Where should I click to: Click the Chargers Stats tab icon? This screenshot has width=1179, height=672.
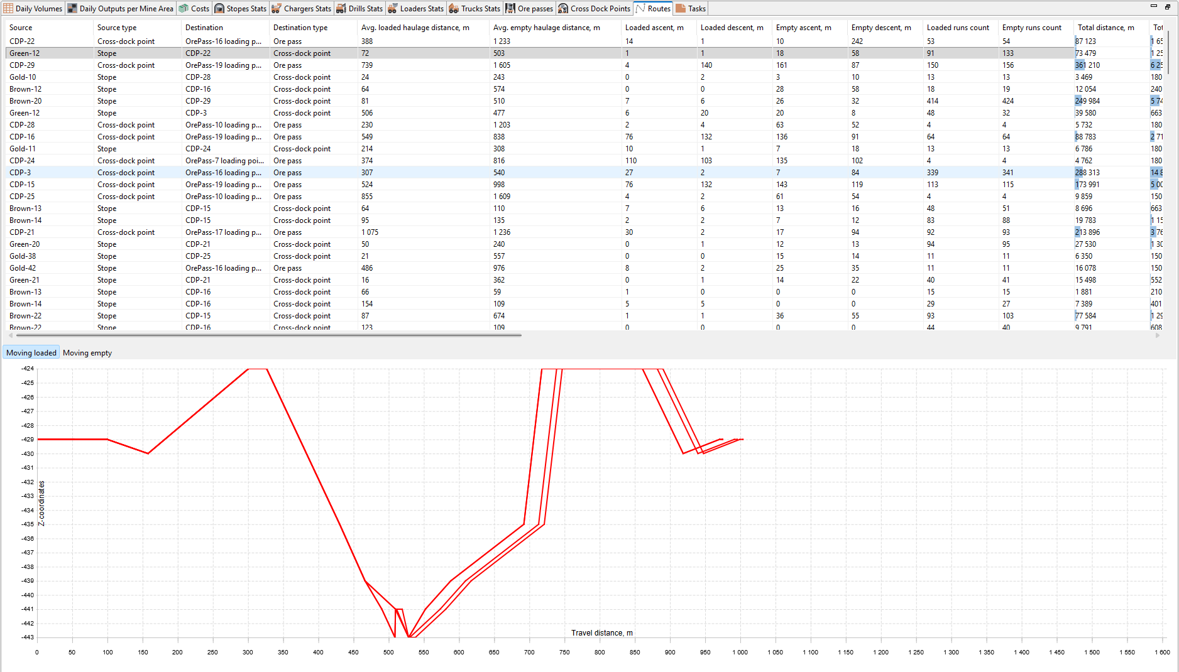(277, 8)
